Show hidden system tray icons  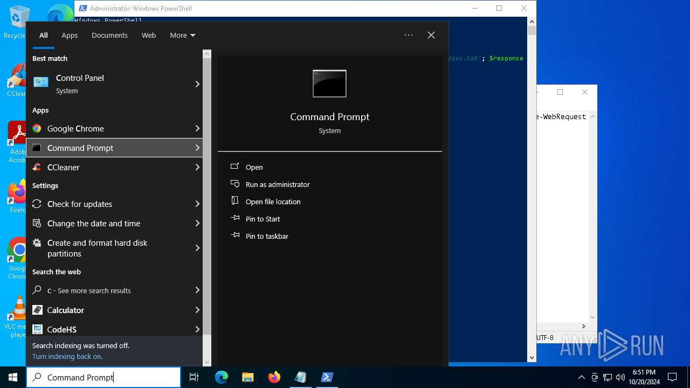581,377
